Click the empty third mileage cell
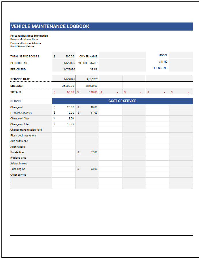This screenshot has width=201, height=259. coord(111,85)
